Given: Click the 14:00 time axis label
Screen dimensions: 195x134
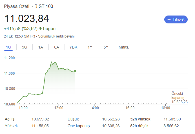Looking at the screenshot, I should coord(94,108).
